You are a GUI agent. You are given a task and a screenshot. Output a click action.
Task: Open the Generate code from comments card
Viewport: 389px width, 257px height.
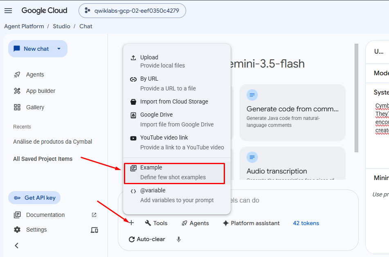[292, 113]
